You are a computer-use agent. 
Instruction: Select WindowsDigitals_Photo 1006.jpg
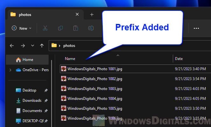click(95, 118)
